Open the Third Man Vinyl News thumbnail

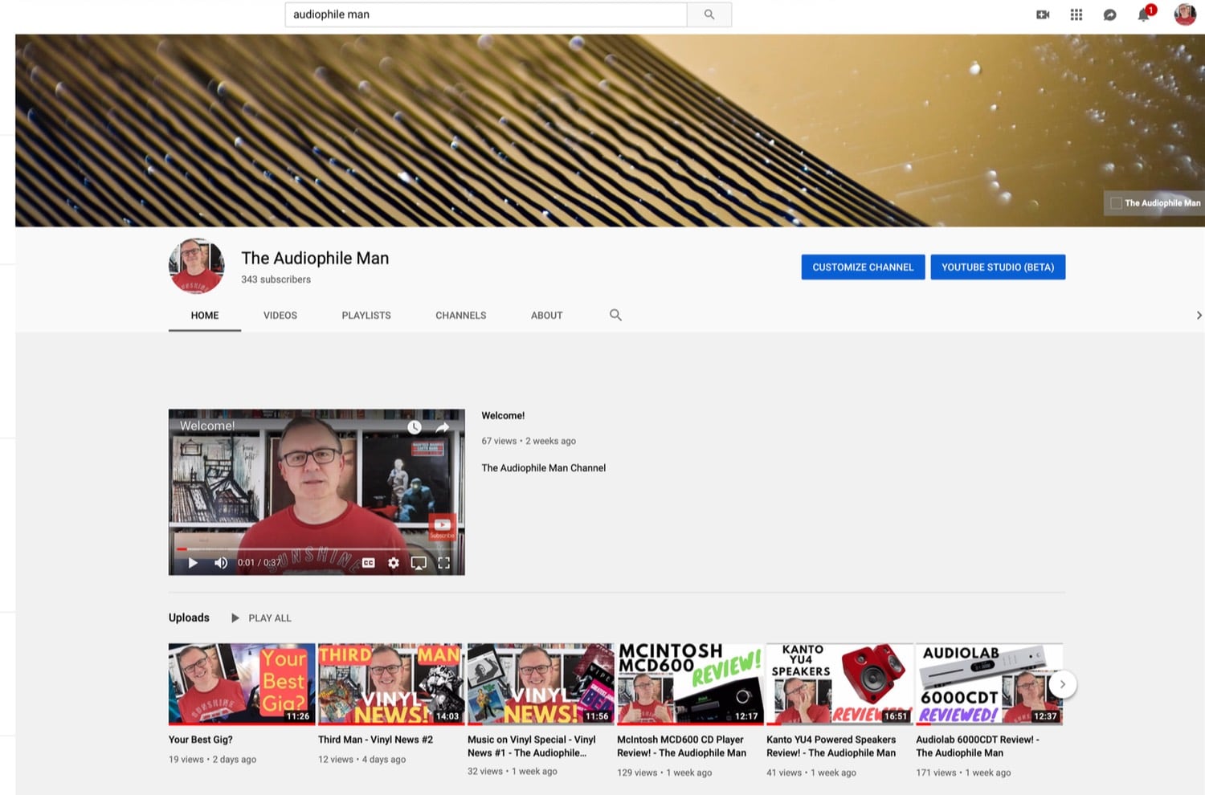point(390,684)
